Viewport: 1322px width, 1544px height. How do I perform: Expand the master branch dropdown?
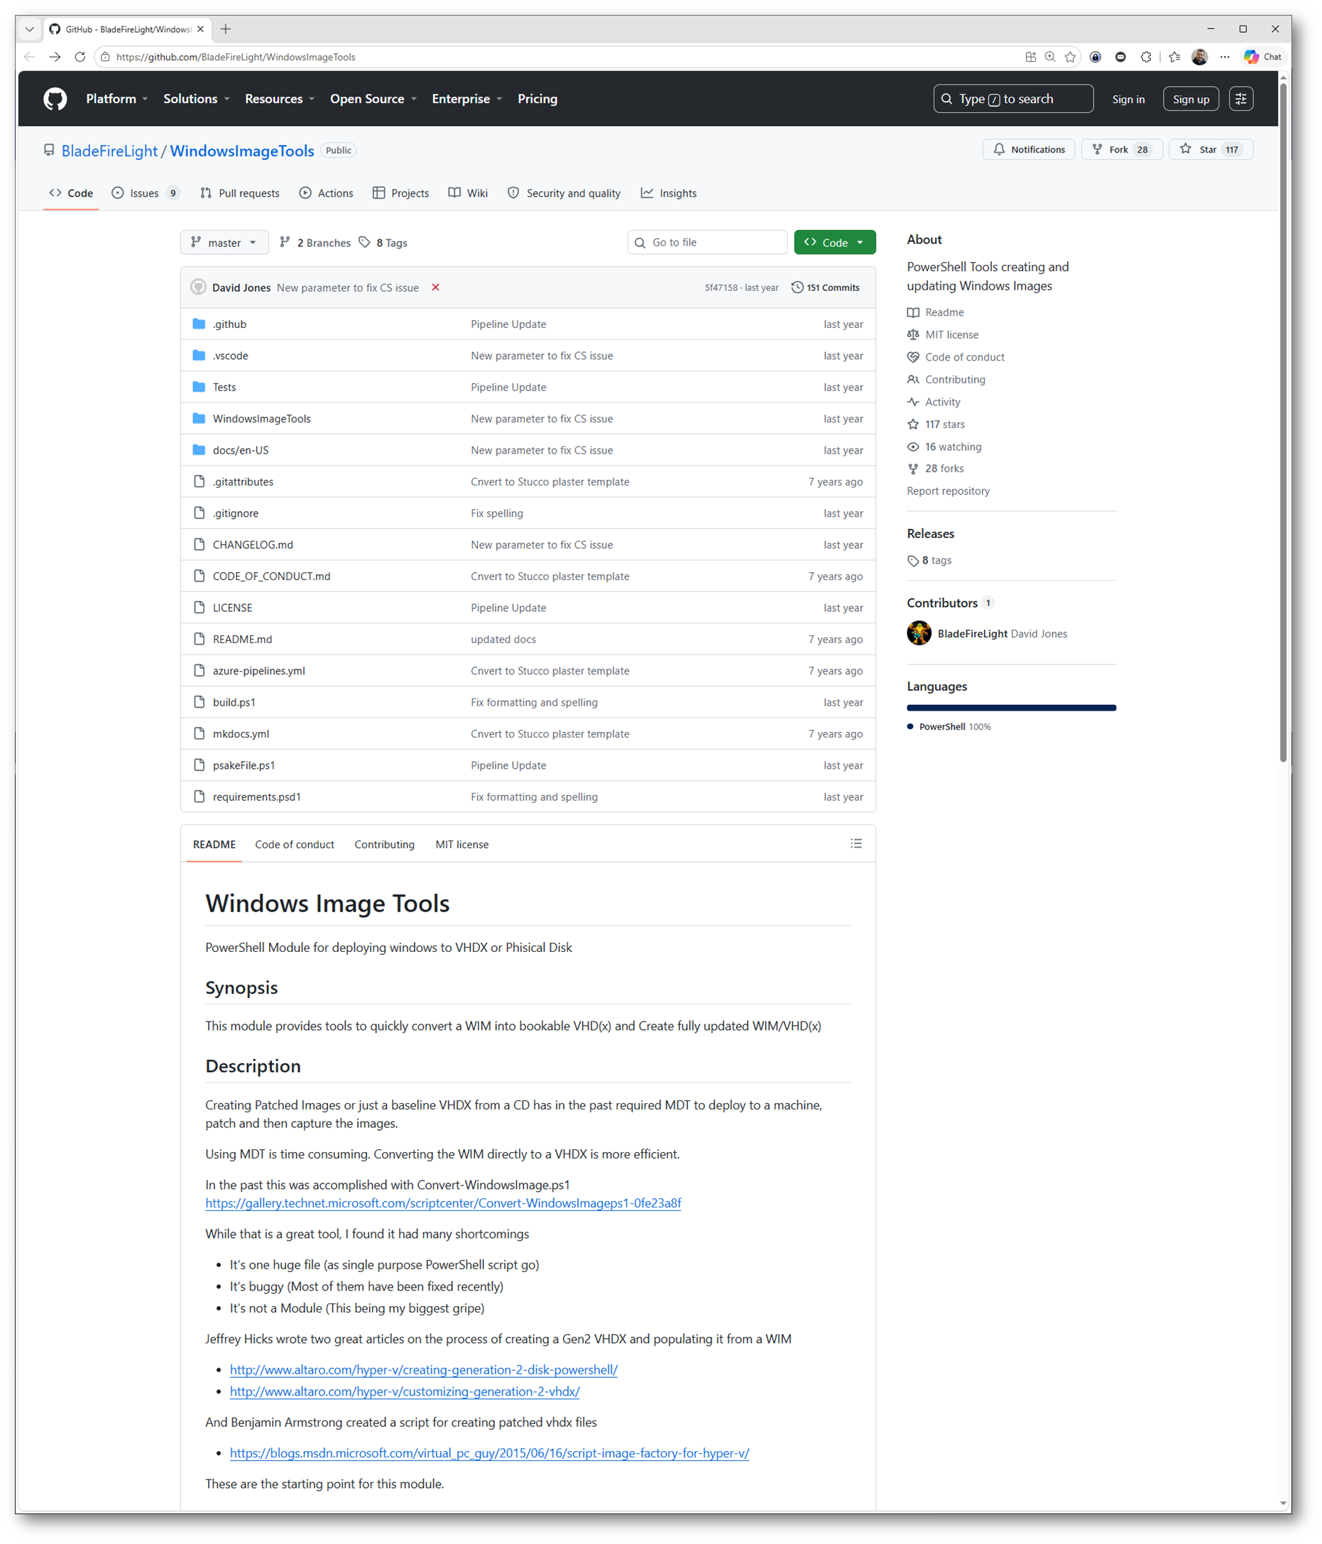(x=224, y=243)
